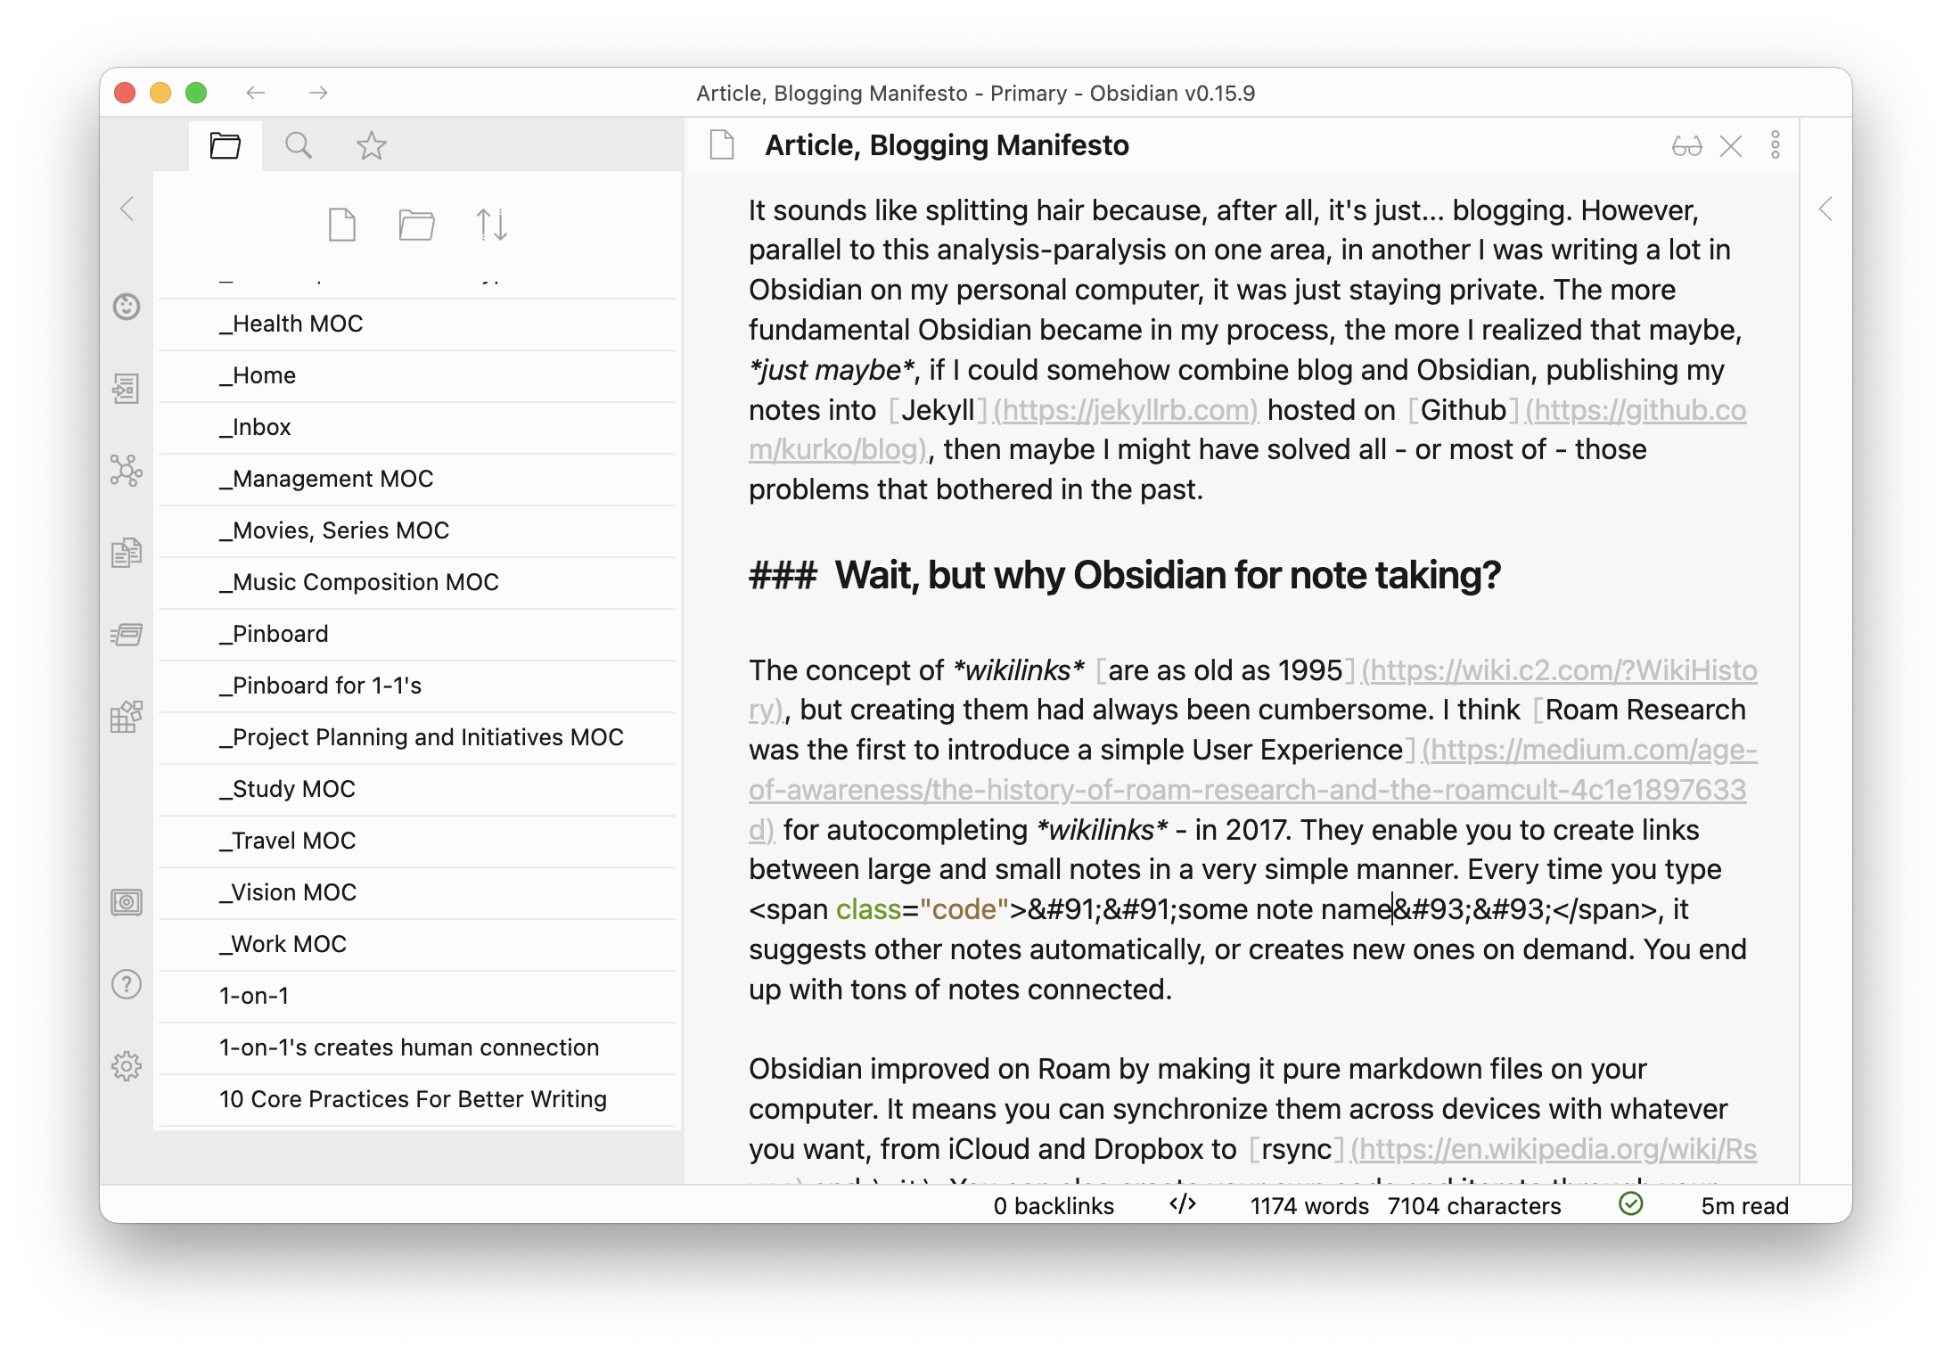This screenshot has height=1355, width=1952.
Task: Open the _Movies, Series MOC note
Action: point(417,530)
